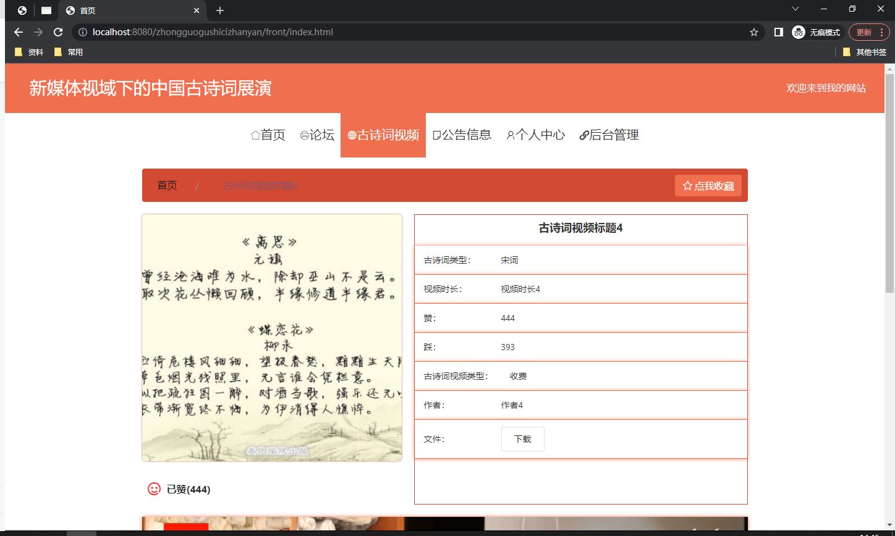Click the smiley icon beside 已赞(444)
895x536 pixels.
coord(153,488)
